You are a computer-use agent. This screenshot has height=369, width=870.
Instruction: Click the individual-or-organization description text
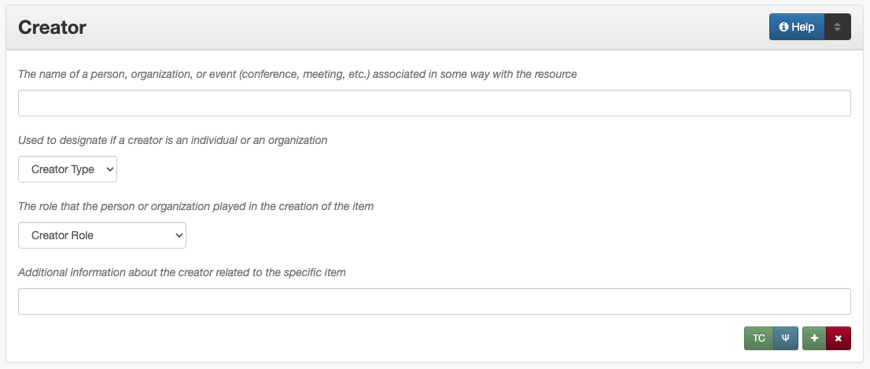172,140
